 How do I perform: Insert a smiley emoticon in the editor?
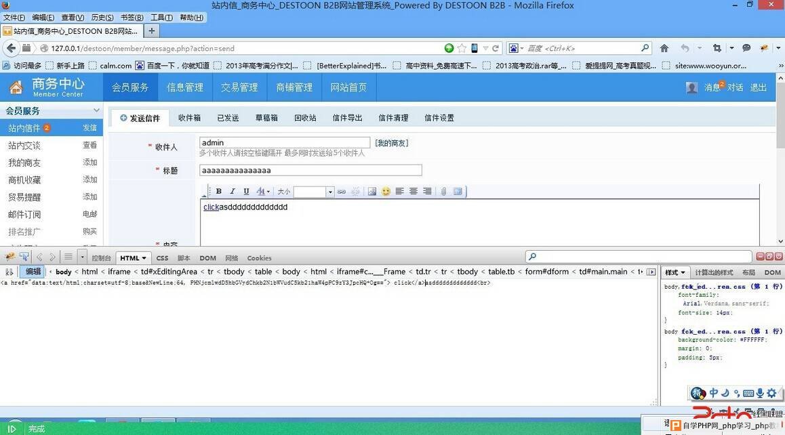(386, 191)
